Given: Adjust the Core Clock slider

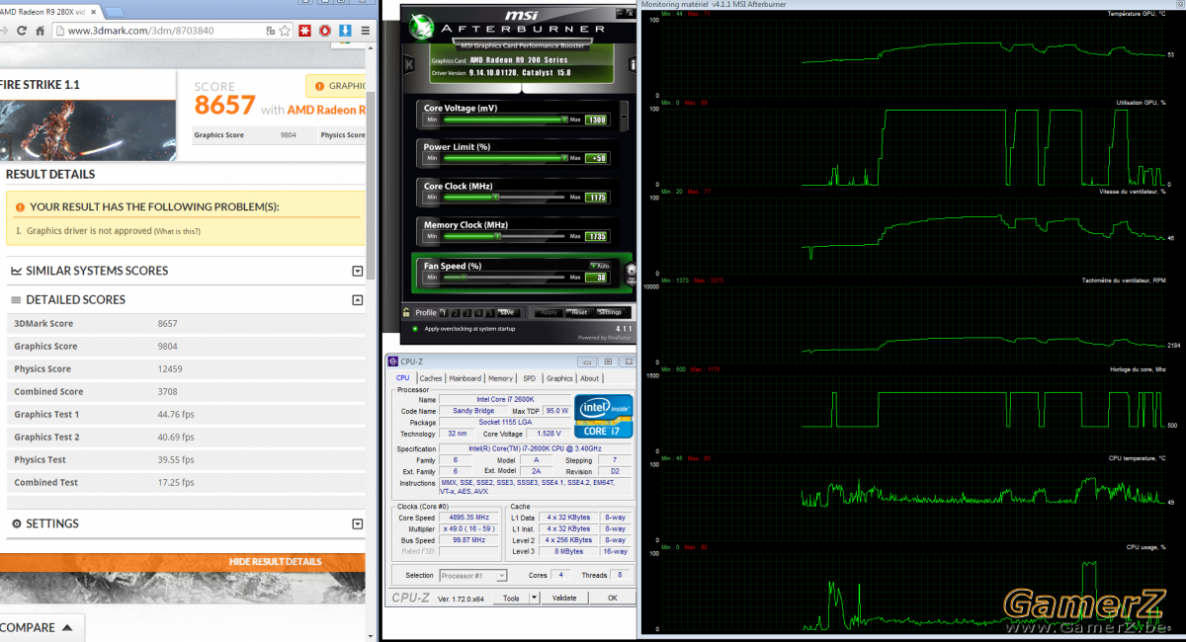Looking at the screenshot, I should 503,197.
